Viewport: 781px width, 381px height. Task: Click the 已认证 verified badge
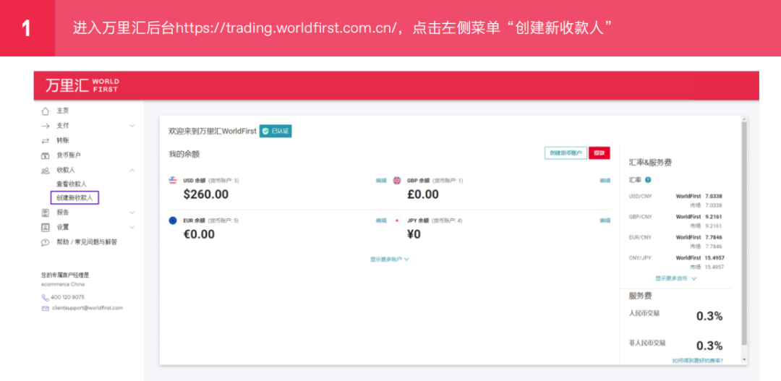[276, 132]
